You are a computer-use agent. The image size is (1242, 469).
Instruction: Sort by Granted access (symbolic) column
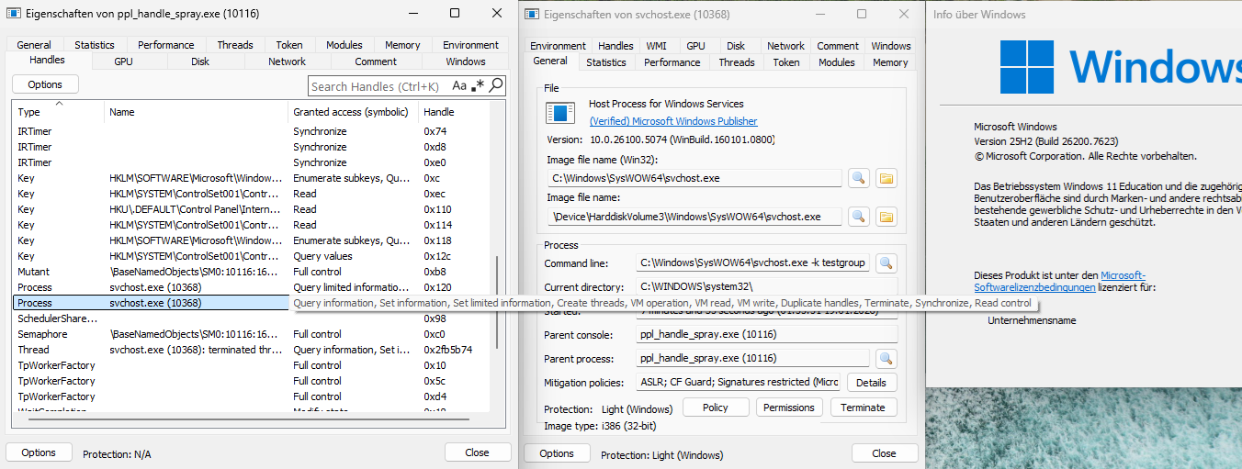354,112
